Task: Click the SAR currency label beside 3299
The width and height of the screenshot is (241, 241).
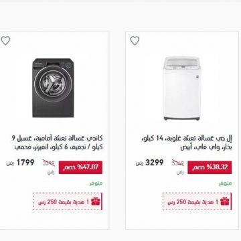Action: (139, 163)
